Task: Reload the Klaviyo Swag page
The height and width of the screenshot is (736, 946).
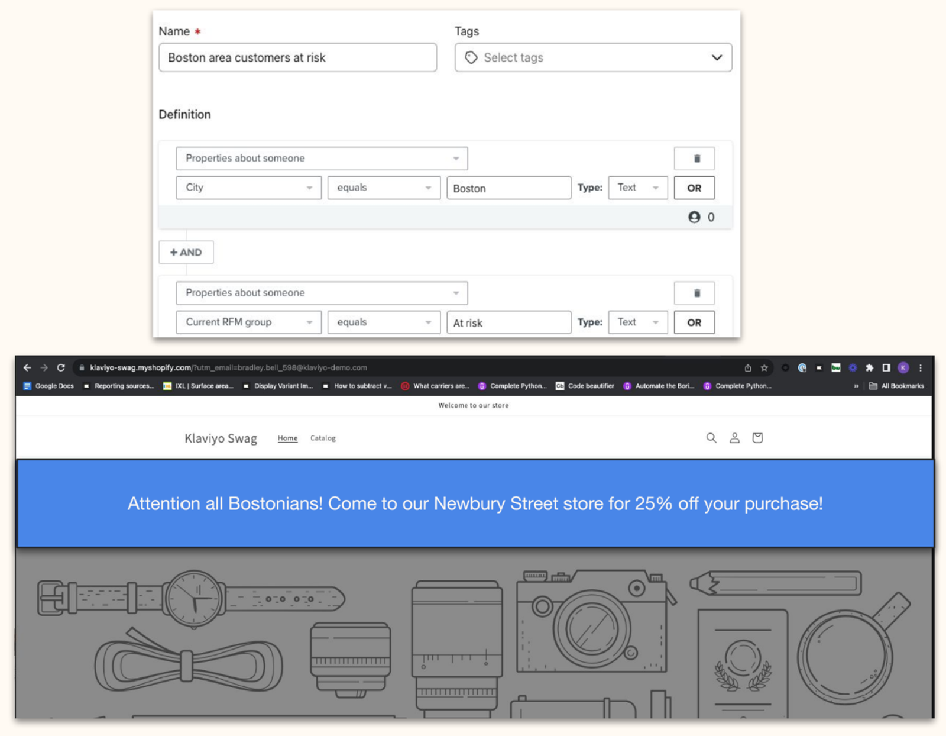Action: tap(61, 367)
